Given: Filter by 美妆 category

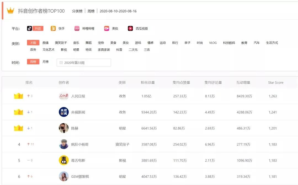Looking at the screenshot, I should (x=126, y=43).
